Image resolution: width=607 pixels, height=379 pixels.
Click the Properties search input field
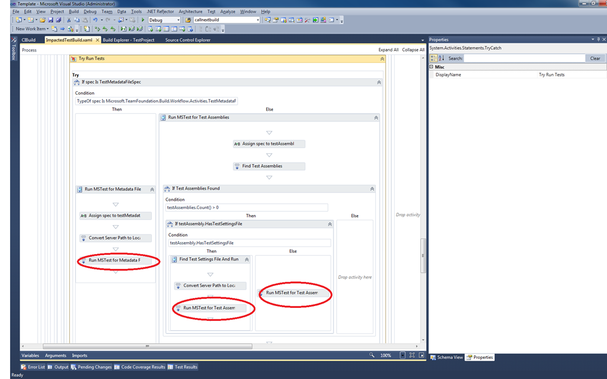(x=525, y=58)
